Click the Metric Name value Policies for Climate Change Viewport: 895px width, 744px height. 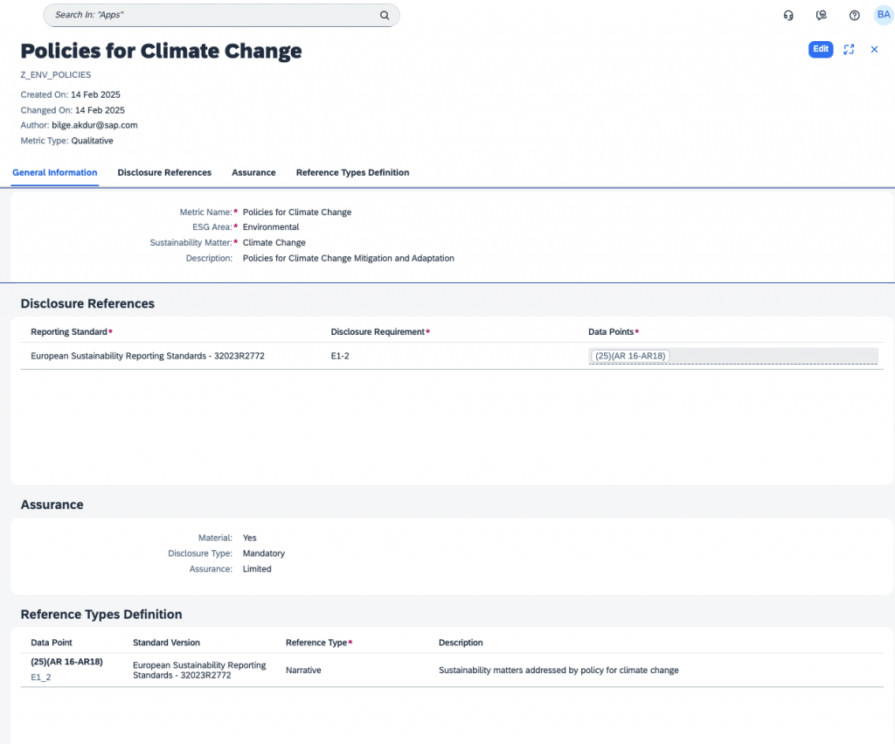pyautogui.click(x=297, y=212)
